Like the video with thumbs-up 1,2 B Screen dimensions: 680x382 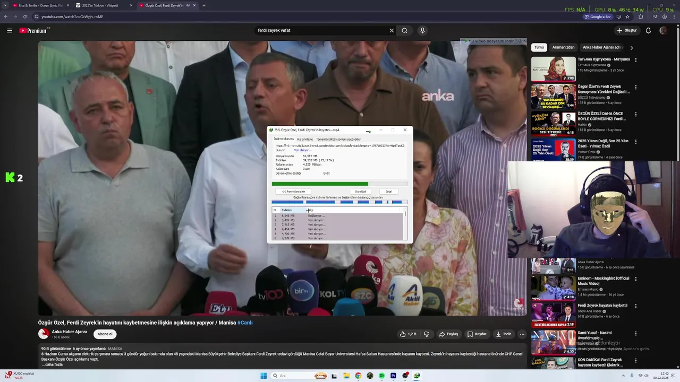[x=408, y=334]
